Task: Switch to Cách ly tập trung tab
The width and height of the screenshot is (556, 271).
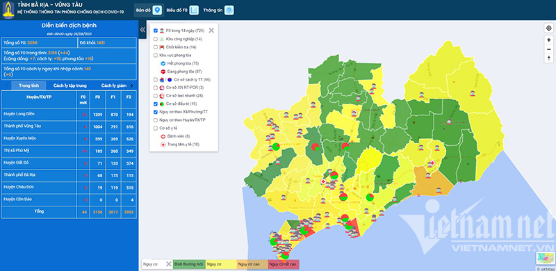Action: (70, 85)
